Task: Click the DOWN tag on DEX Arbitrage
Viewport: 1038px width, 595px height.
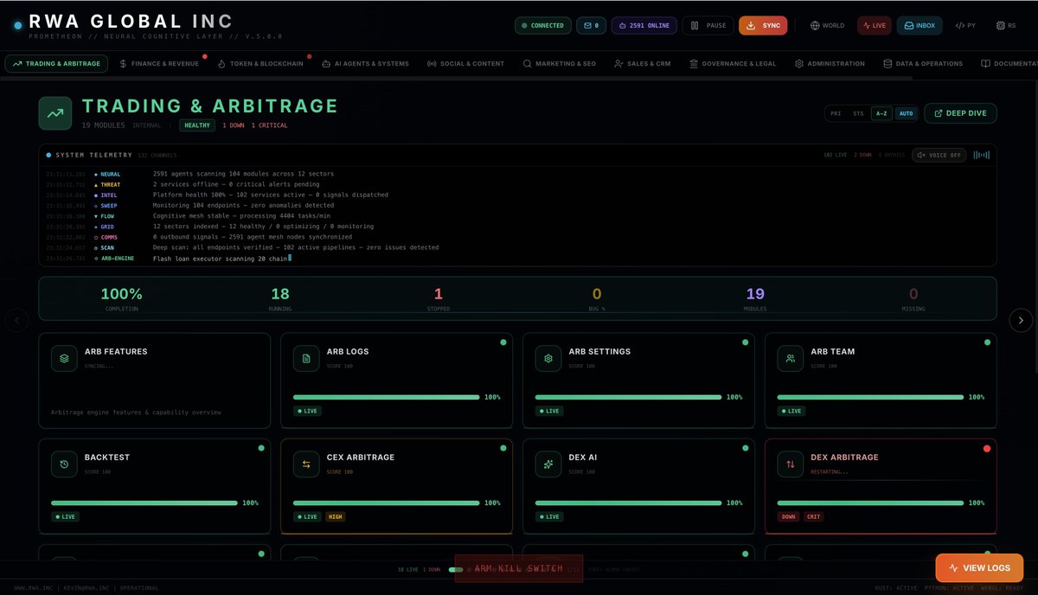Action: (x=789, y=516)
